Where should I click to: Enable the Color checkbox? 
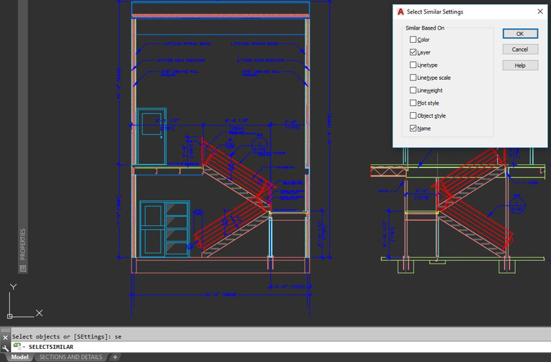click(x=413, y=40)
